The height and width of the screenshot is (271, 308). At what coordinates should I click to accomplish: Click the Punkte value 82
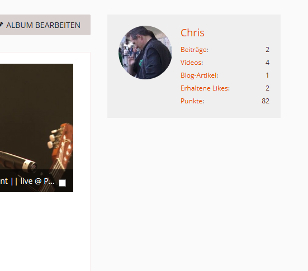coord(266,101)
